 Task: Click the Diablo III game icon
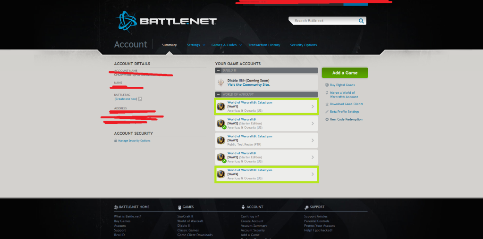[x=220, y=82]
